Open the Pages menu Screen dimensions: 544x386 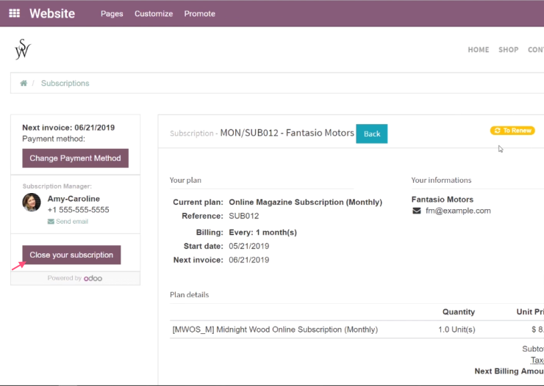click(x=112, y=13)
